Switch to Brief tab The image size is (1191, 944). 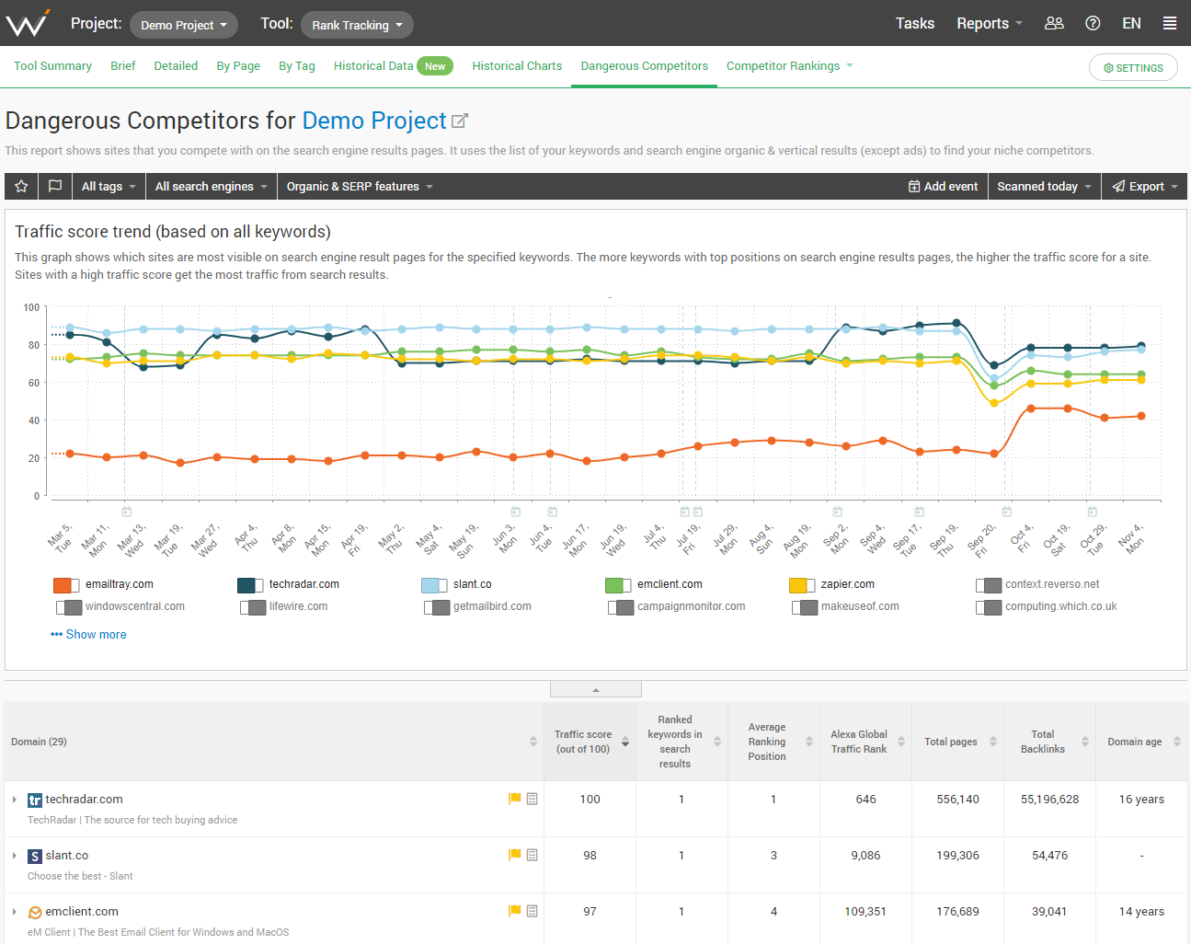[123, 66]
